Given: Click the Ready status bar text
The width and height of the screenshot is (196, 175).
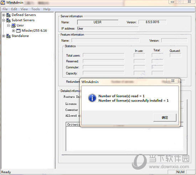Looking at the screenshot, I should coord(6,172).
